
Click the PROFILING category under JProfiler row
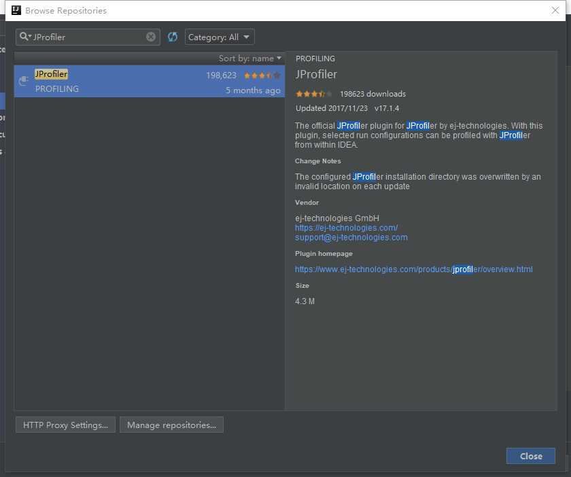coord(57,89)
